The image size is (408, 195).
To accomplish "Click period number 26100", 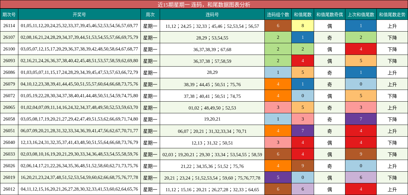I will coord(9,49).
